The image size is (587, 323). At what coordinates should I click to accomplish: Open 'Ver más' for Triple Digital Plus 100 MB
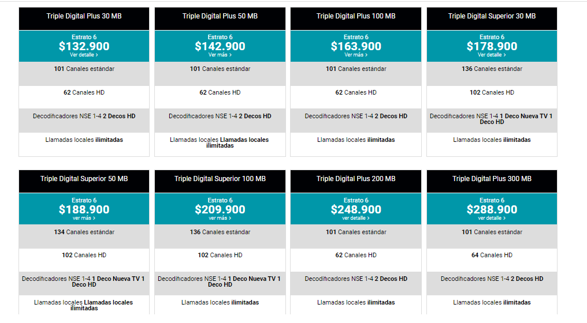tap(356, 55)
